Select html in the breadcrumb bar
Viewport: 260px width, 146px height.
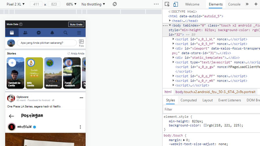coord(168,92)
